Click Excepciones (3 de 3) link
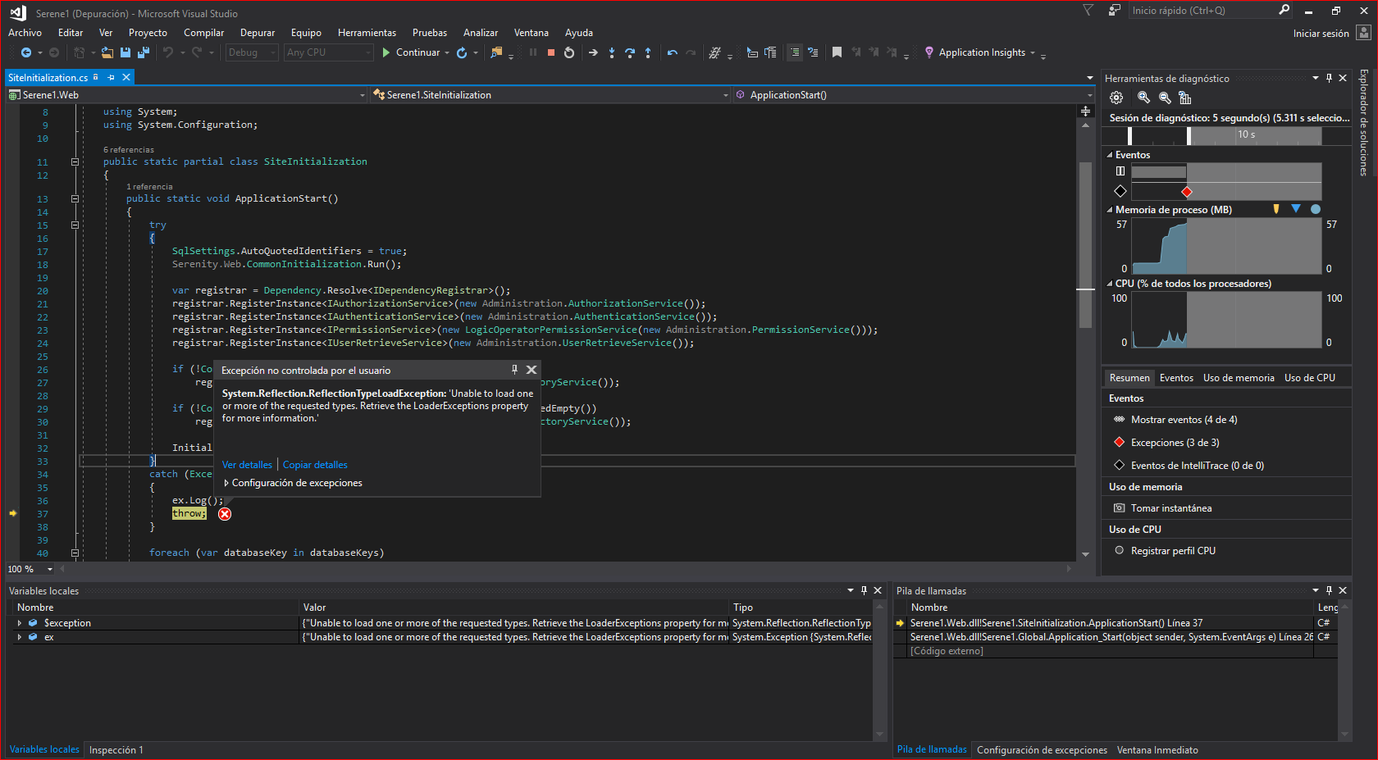Image resolution: width=1378 pixels, height=760 pixels. [x=1175, y=443]
